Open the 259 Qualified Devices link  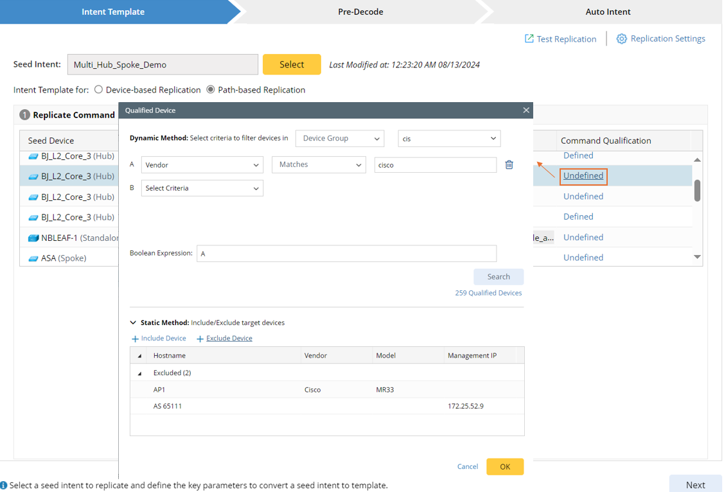(488, 293)
